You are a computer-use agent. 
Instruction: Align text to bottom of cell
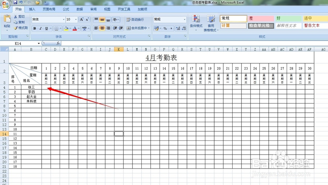coord(108,20)
